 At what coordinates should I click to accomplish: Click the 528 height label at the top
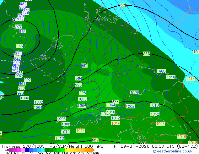(x=123, y=5)
